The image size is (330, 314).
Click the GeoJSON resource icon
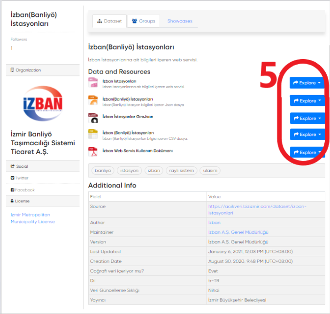[93, 118]
